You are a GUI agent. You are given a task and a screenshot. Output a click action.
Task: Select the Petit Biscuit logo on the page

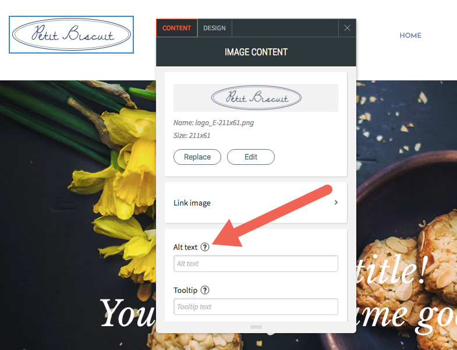tap(72, 35)
